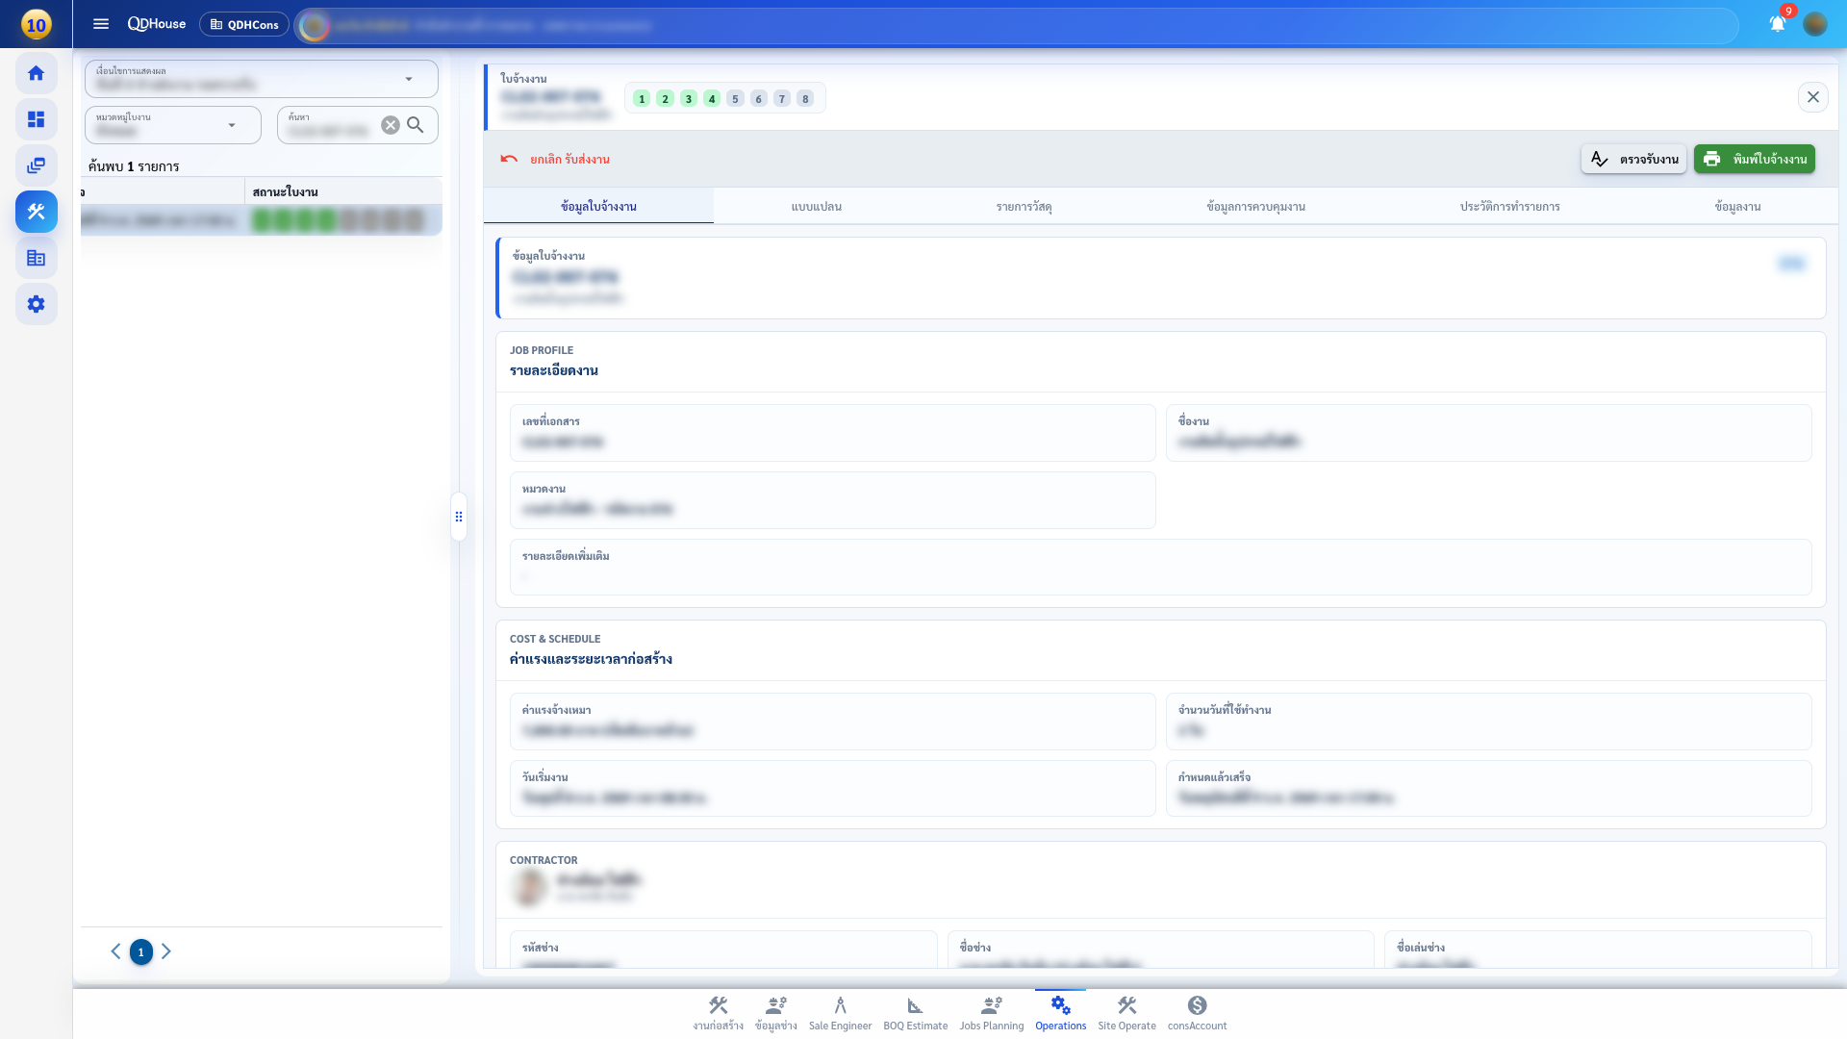Screen dimensions: 1847x1039
Task: Click the ตรวจรับงาน button
Action: click(1633, 159)
